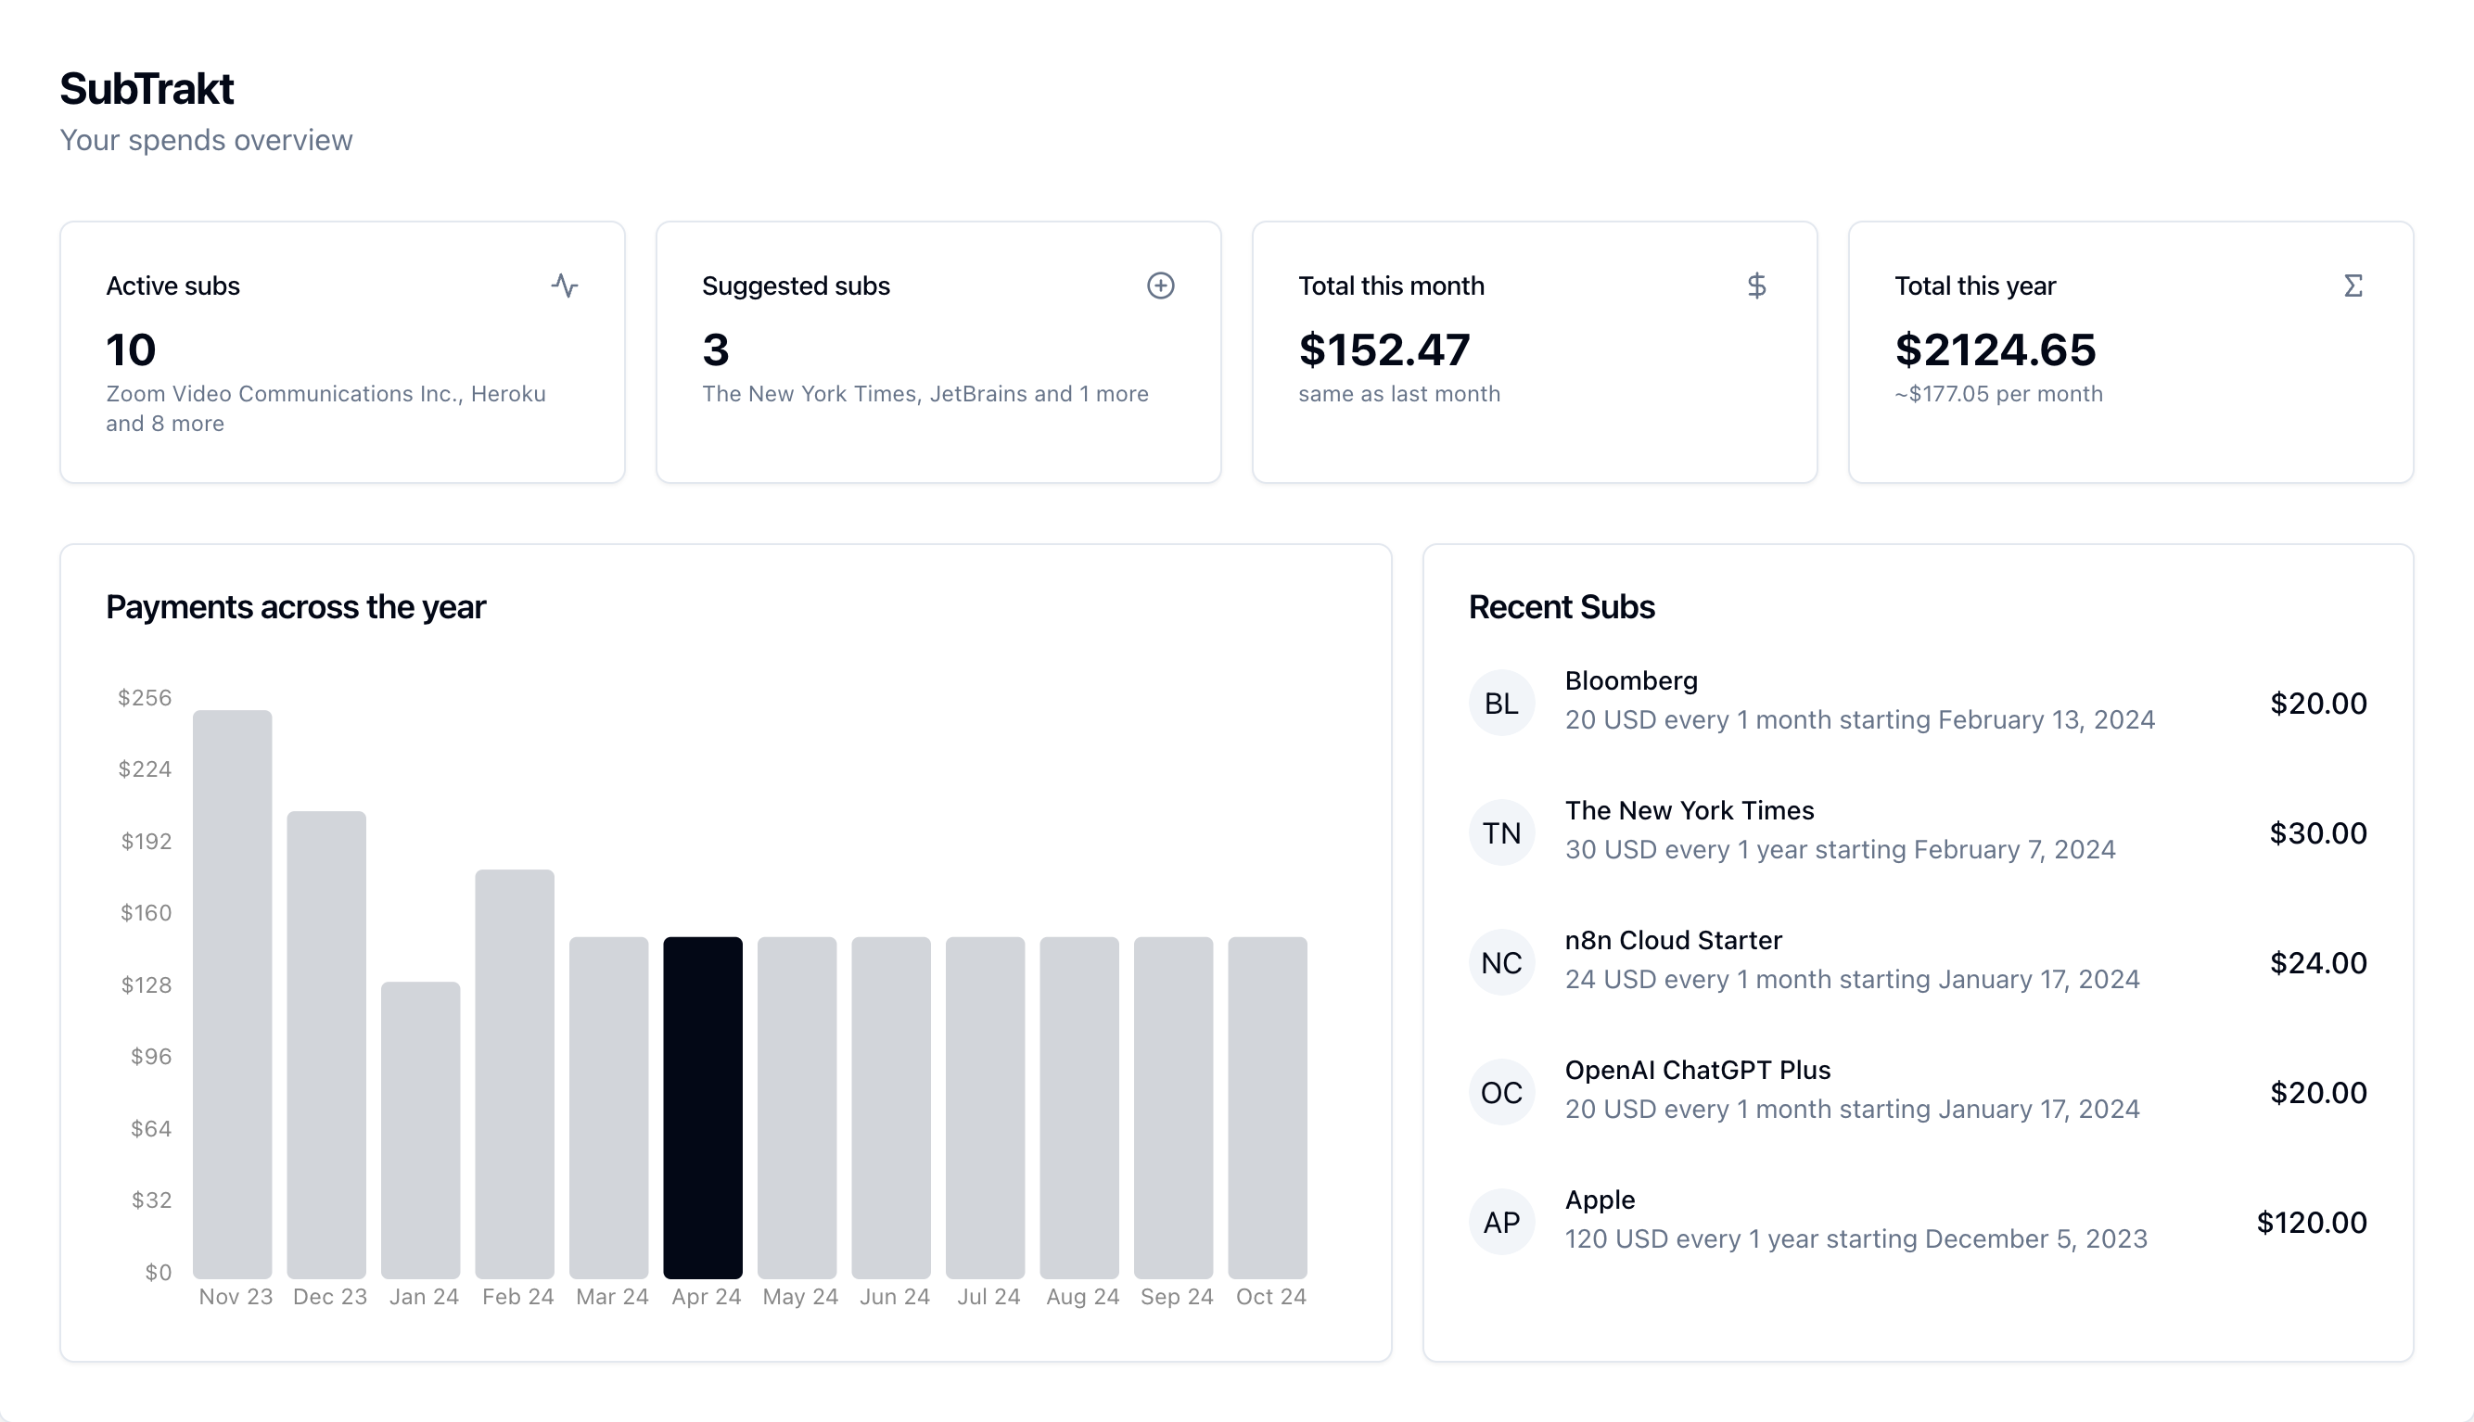Click the 'Recent Subs' heading
This screenshot has width=2474, height=1422.
coord(1561,607)
